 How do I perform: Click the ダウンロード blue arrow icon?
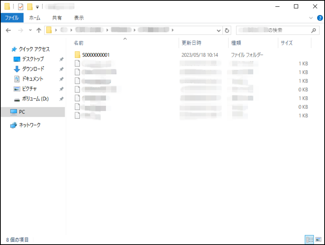pos(17,69)
